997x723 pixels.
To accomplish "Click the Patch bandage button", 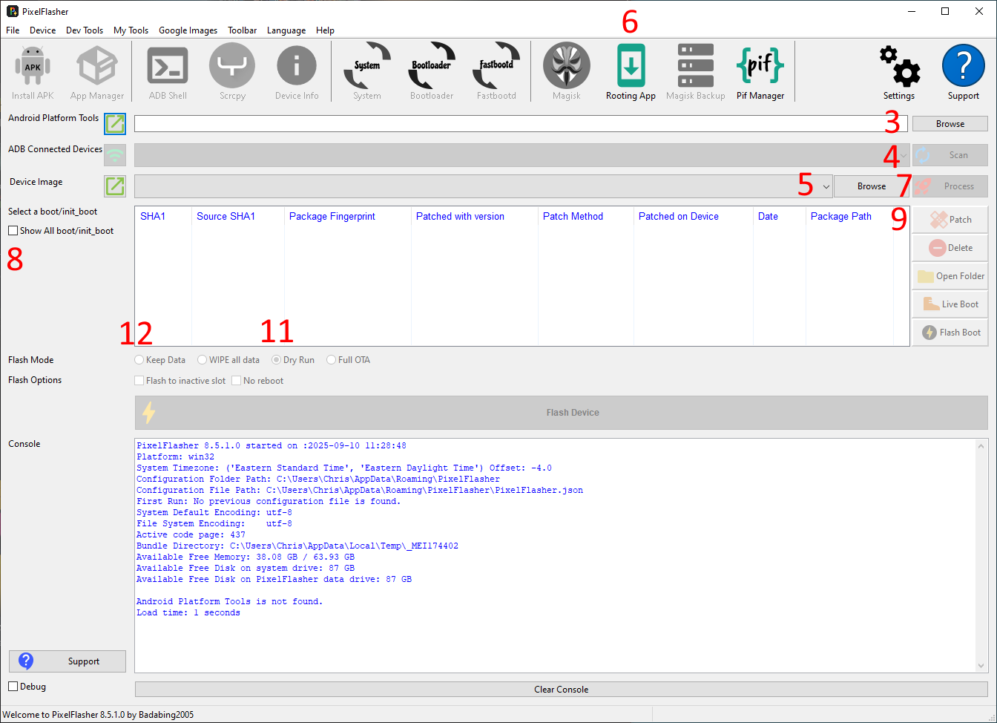I will pos(950,219).
